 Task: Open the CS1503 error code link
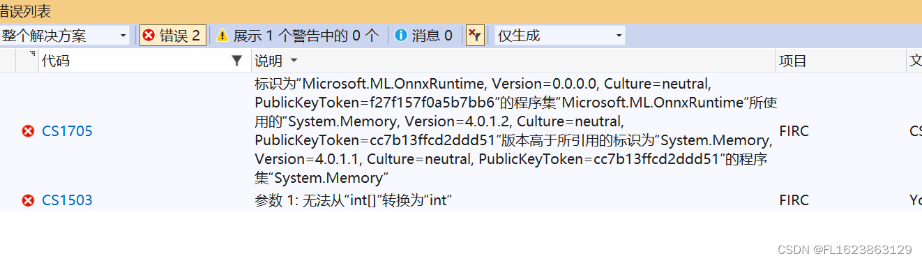click(x=67, y=200)
